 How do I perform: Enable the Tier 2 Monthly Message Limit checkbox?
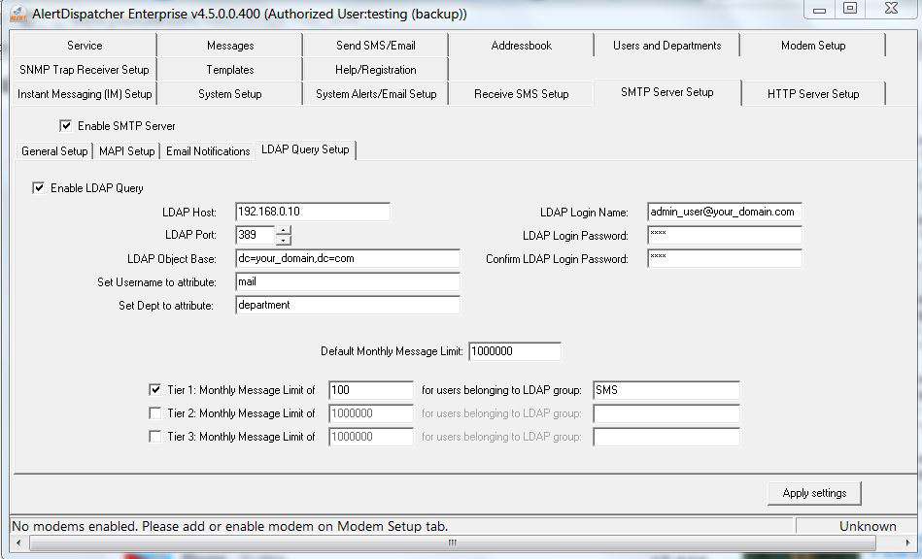[155, 412]
